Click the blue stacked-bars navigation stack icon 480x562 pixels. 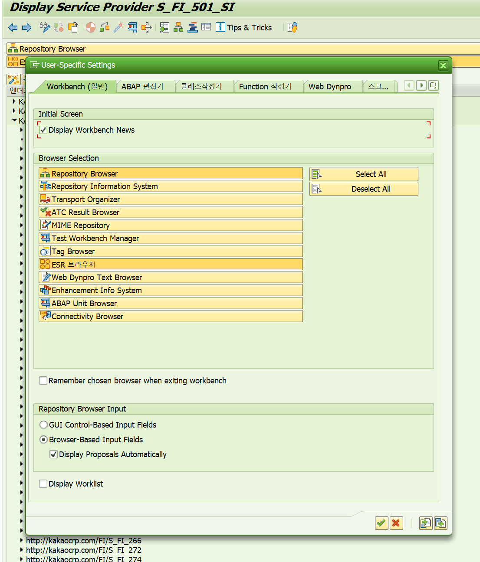(193, 28)
